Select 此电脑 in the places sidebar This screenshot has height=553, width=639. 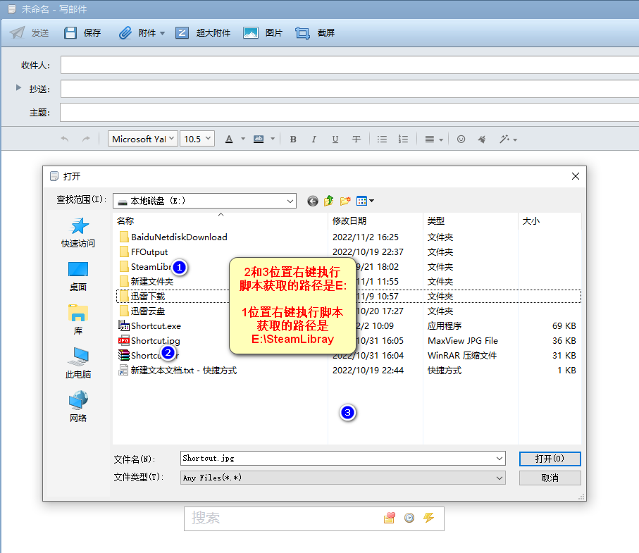(x=78, y=363)
